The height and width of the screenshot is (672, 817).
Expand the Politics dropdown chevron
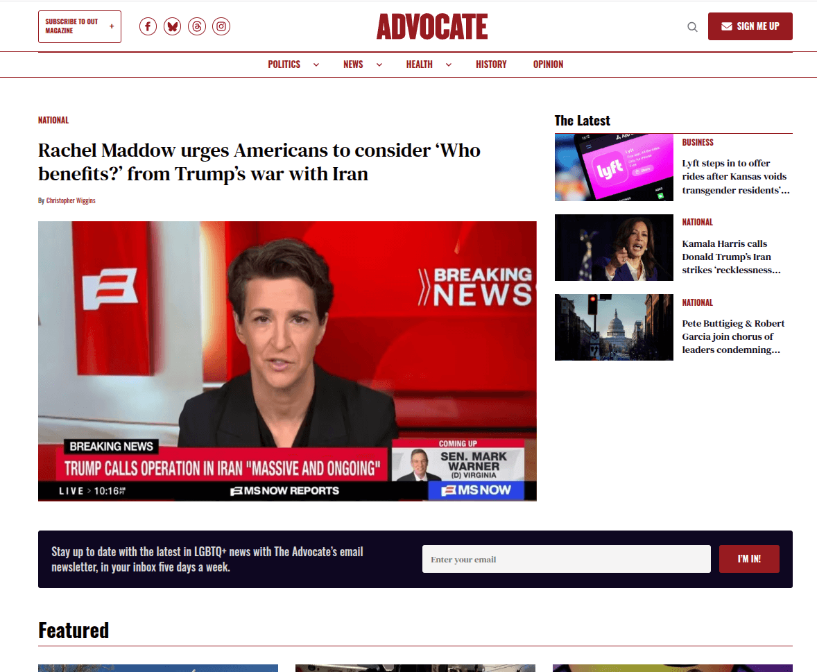[316, 64]
